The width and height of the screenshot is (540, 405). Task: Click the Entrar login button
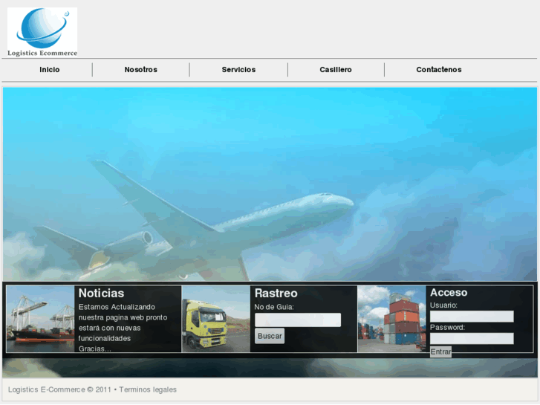(440, 352)
